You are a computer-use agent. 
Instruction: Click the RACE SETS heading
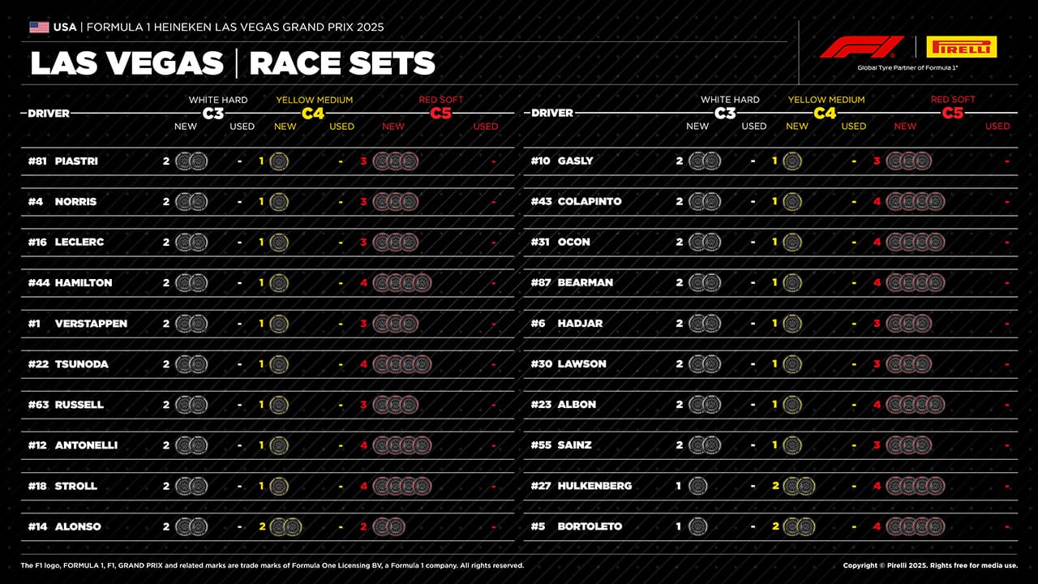[x=342, y=63]
